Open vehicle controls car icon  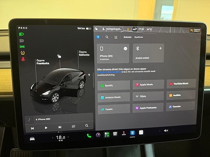point(32,139)
